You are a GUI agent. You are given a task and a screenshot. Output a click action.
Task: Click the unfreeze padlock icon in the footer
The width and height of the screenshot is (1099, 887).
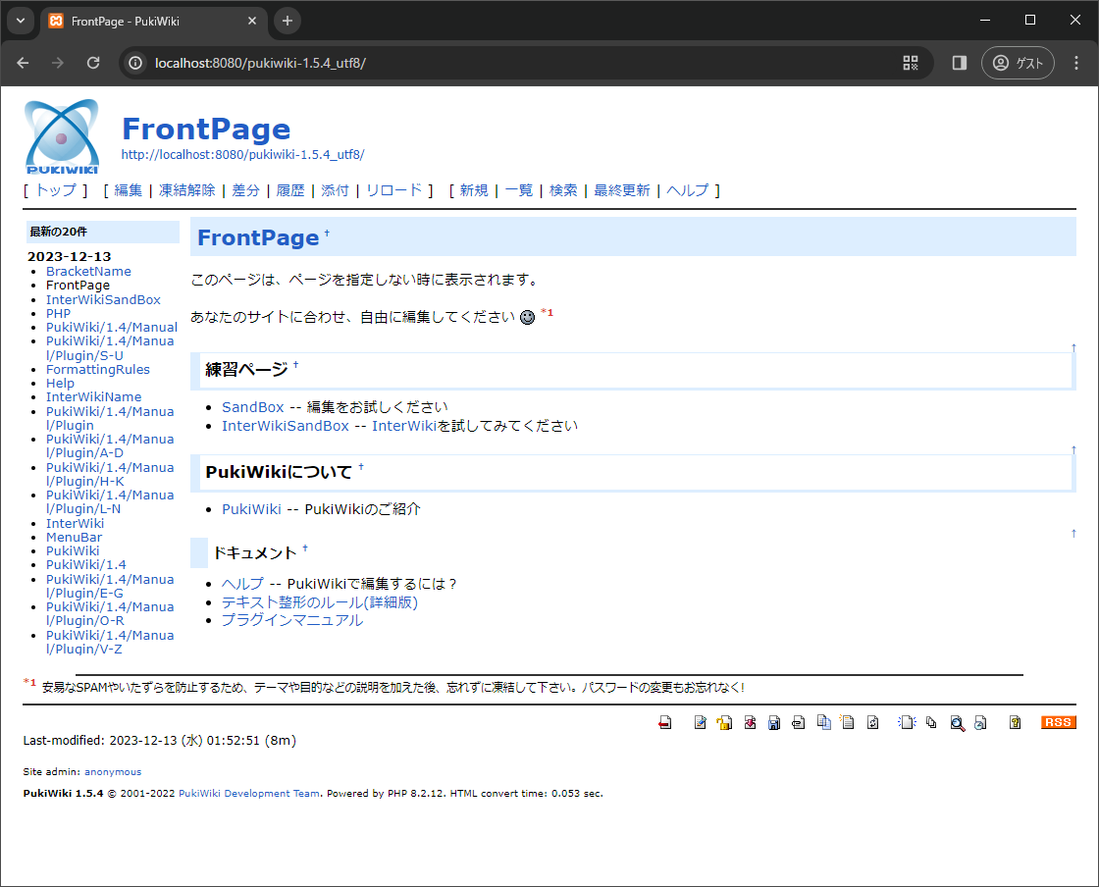click(x=724, y=722)
